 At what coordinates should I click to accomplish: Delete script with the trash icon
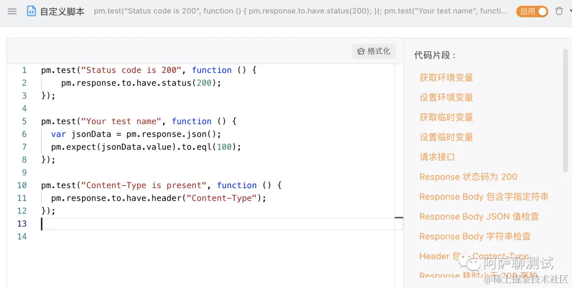coord(559,11)
